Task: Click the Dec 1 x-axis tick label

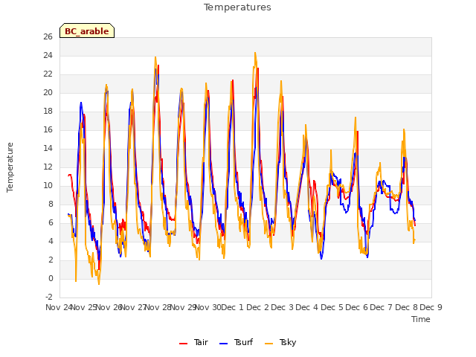Action: point(233,307)
